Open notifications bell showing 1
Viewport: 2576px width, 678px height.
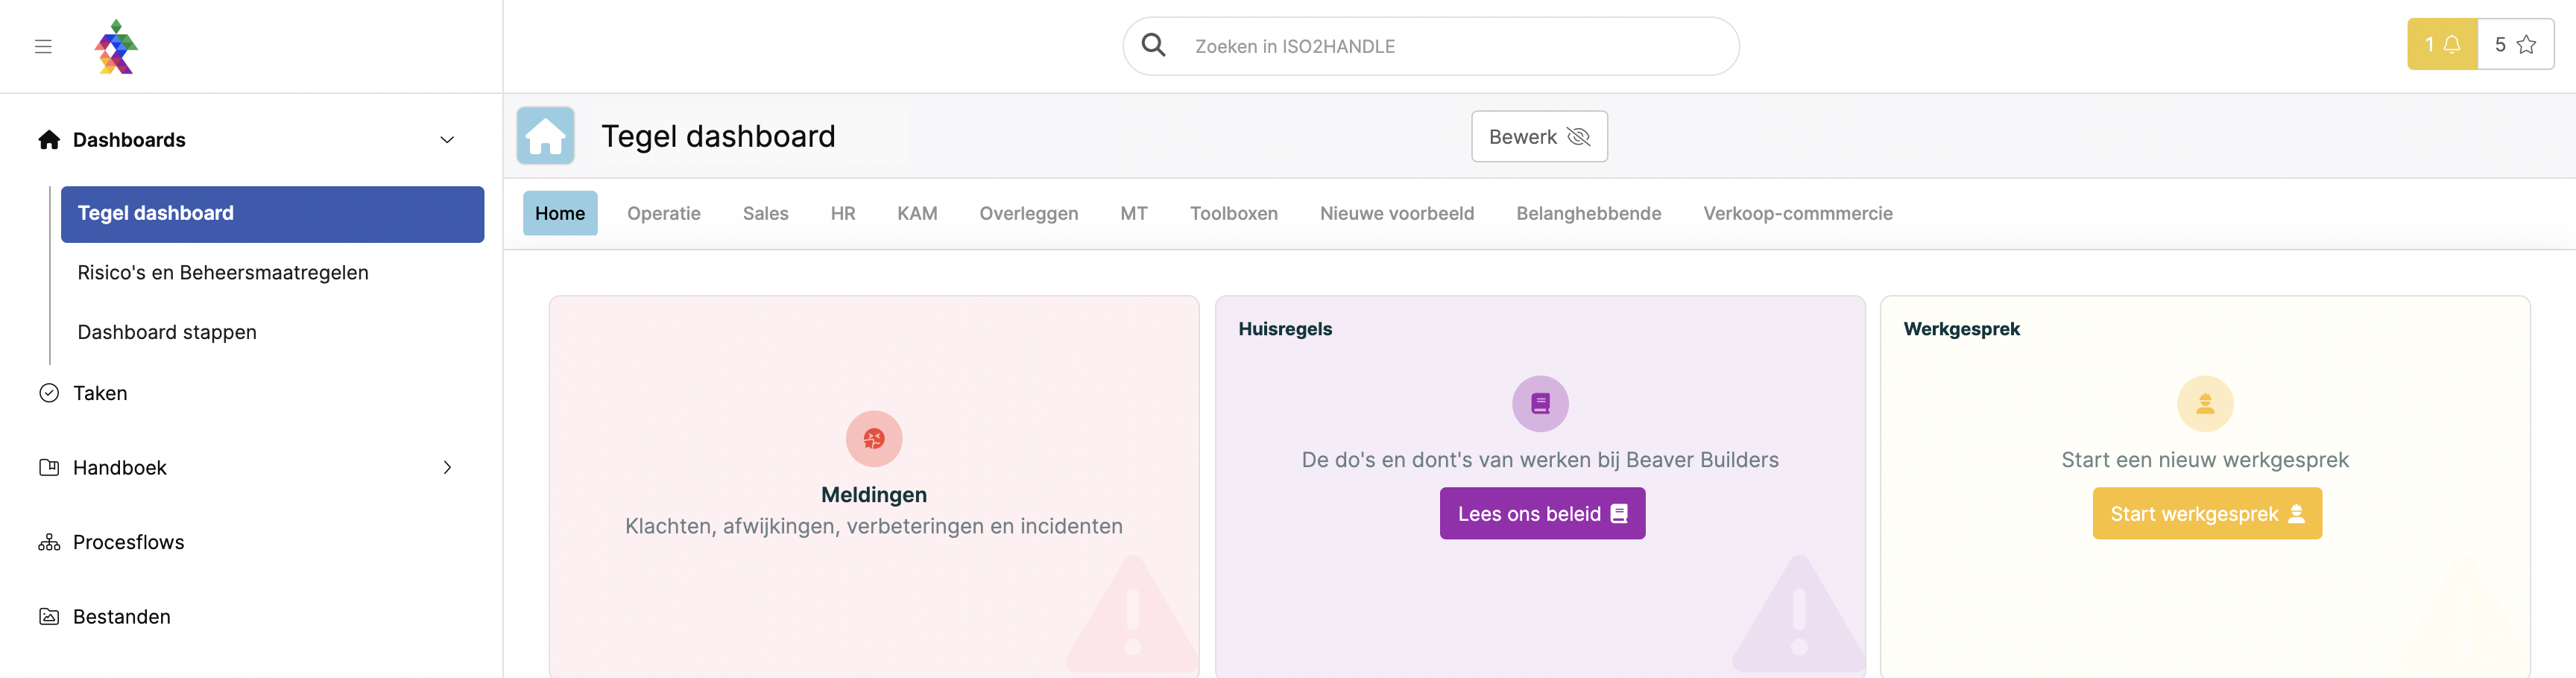(2441, 44)
